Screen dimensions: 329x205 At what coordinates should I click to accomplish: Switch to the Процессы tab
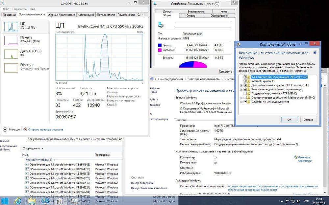coord(9,15)
